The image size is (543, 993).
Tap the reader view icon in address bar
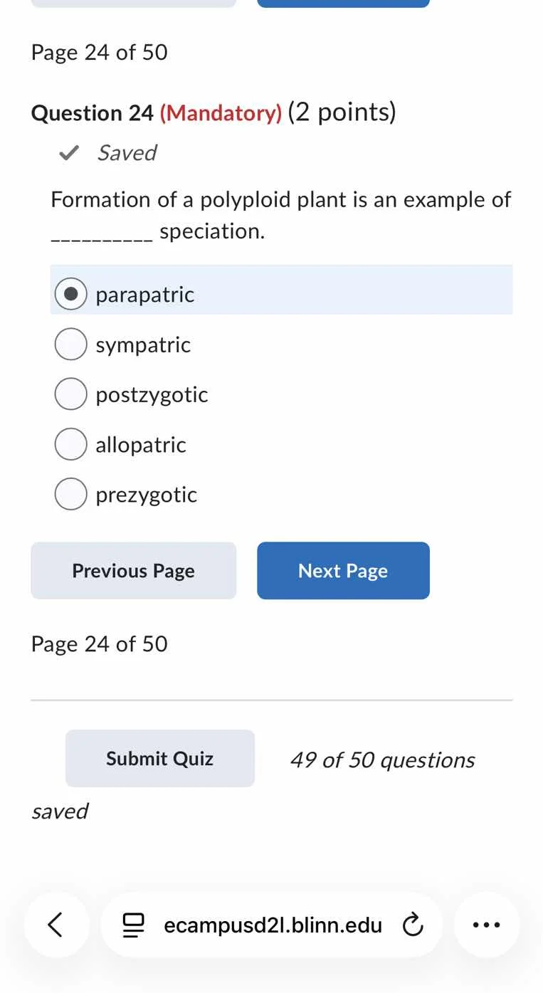(x=133, y=925)
